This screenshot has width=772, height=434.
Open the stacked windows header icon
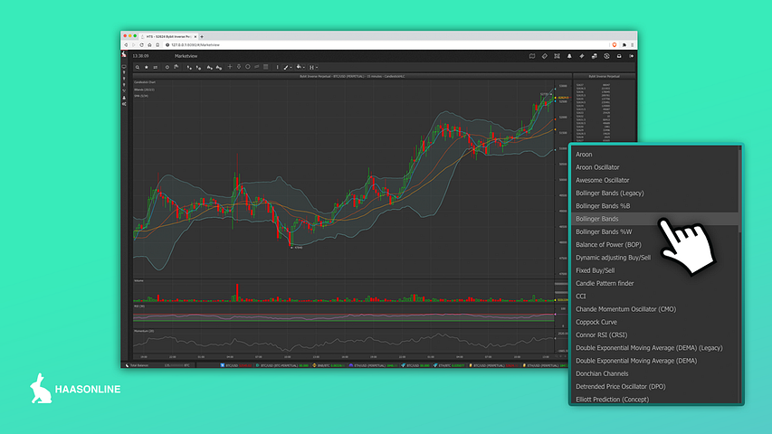coord(595,56)
